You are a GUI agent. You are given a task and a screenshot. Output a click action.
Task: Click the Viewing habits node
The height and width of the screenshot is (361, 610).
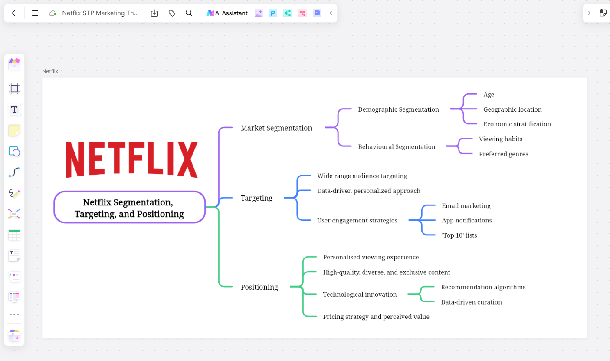pos(501,139)
